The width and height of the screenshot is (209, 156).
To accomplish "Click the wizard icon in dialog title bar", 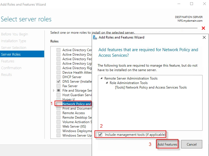I will pyautogui.click(x=95, y=37).
